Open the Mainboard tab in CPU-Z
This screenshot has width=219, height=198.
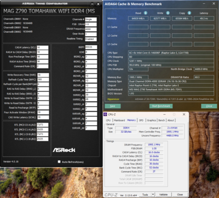click(119, 120)
